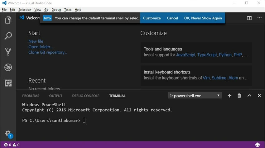Viewport: 265px width, 148px height.
Task: Click the Vim keyboard shortcuts link
Action: coord(206,78)
